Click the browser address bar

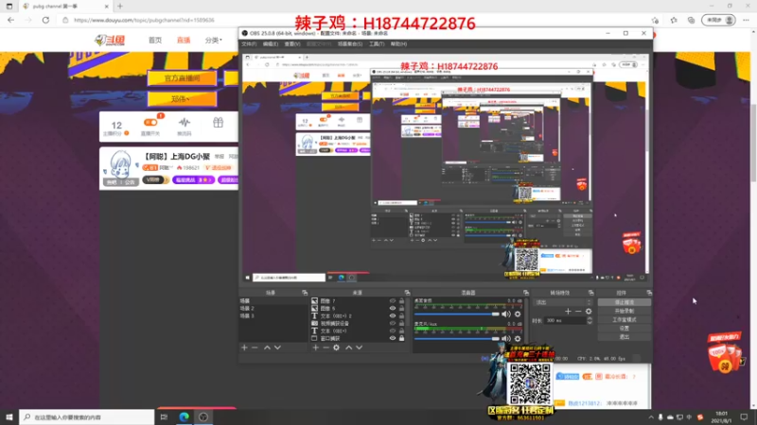(355, 20)
